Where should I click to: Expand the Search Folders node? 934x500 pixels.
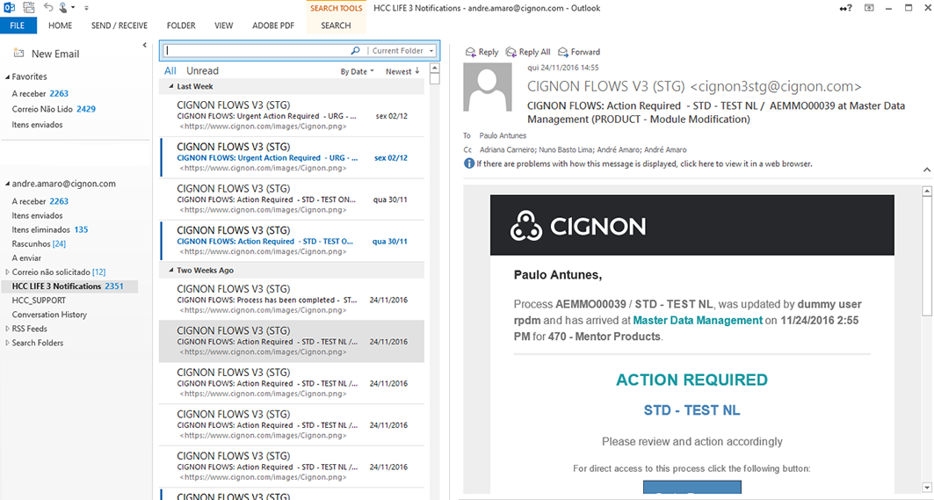tap(8, 343)
